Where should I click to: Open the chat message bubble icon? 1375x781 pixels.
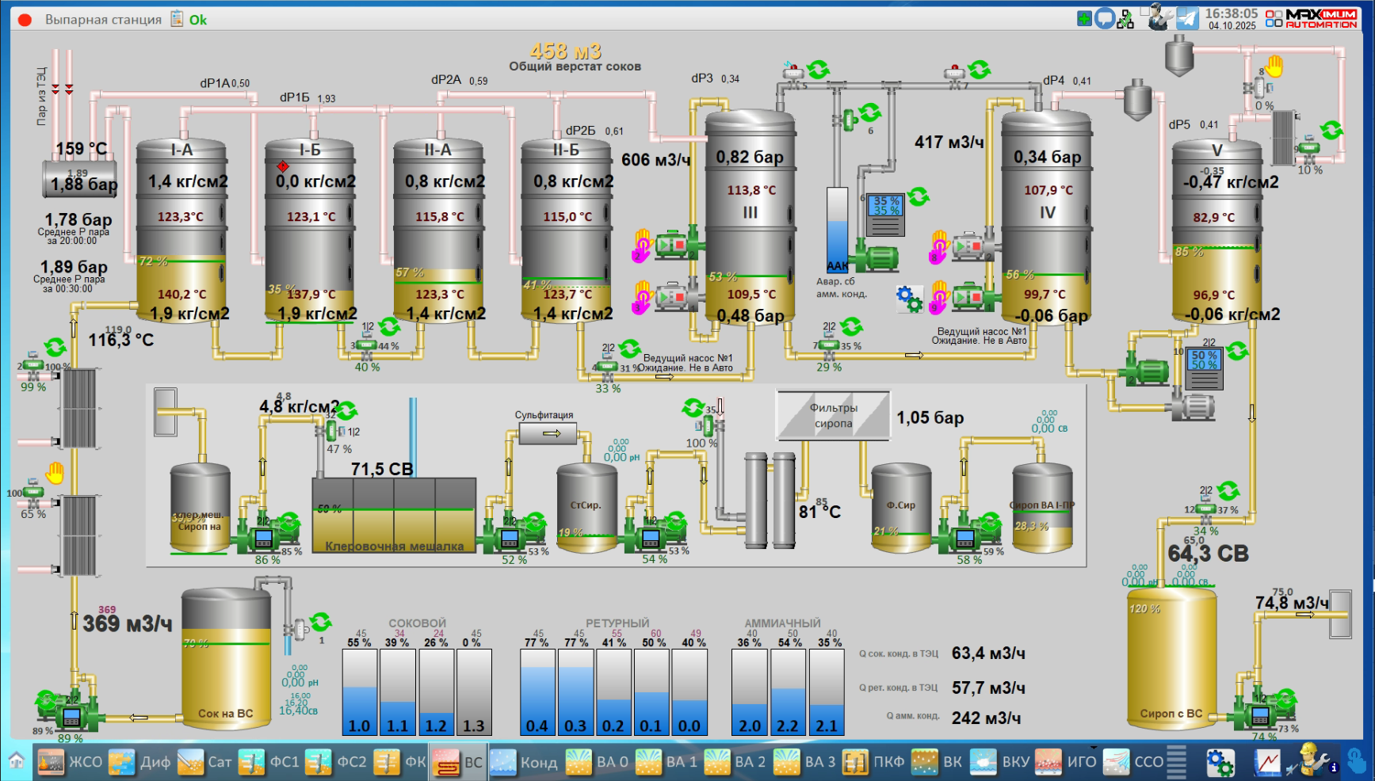tap(1105, 19)
